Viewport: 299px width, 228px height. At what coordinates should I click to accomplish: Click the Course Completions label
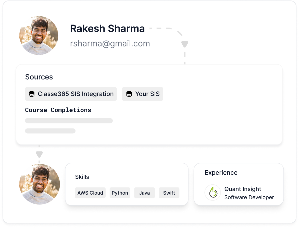point(58,110)
